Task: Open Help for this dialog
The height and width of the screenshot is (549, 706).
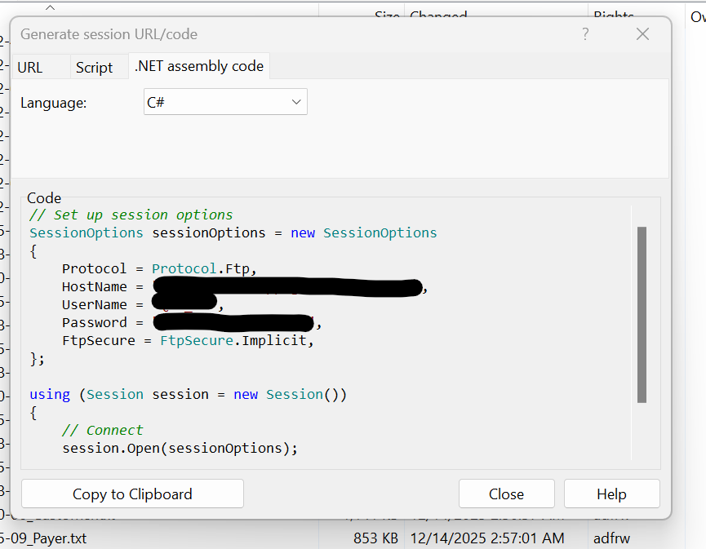Action: click(x=612, y=494)
